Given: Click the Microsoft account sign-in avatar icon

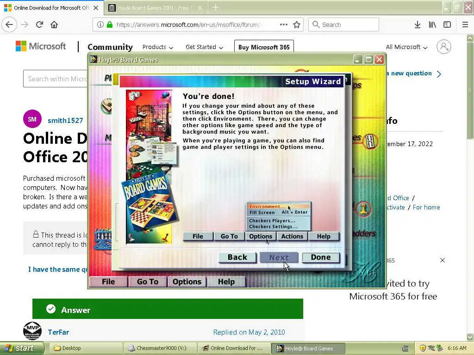Looking at the screenshot, I should pyautogui.click(x=444, y=47).
